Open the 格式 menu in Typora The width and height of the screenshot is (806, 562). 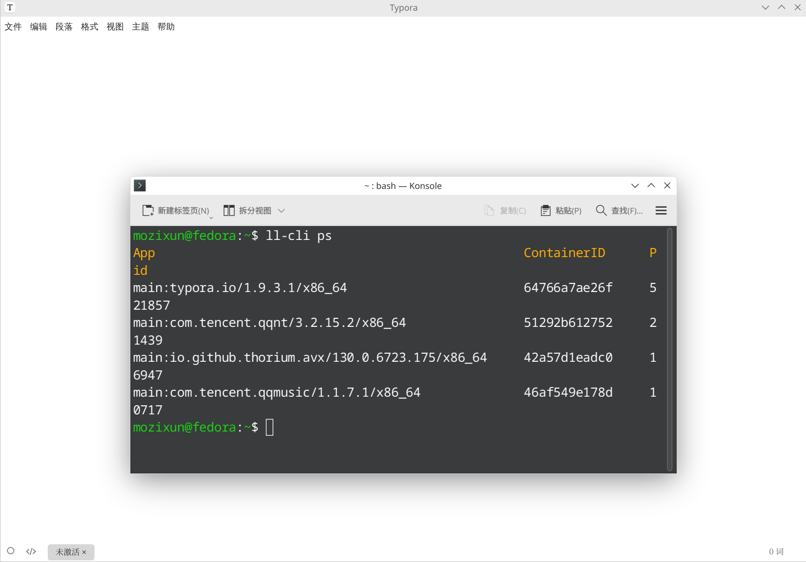90,27
